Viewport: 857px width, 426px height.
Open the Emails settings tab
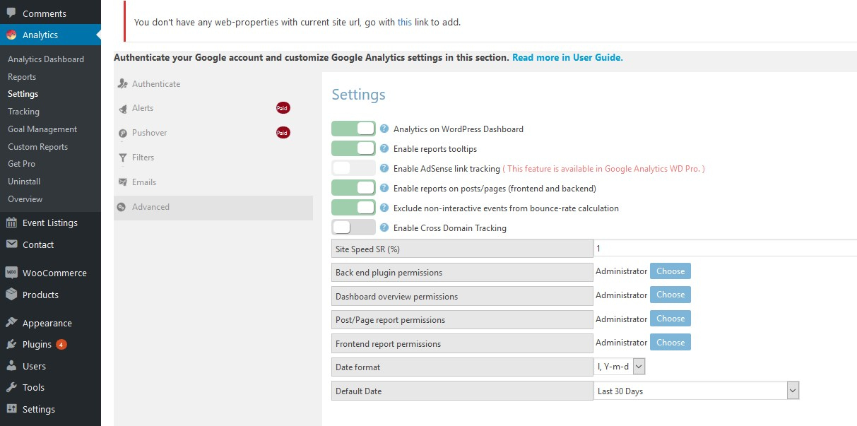pos(144,182)
